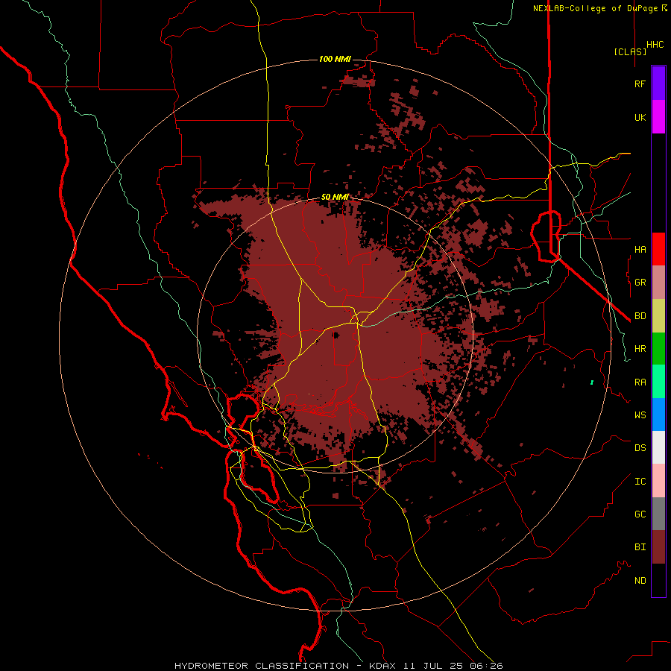Click the UK legend label
The height and width of the screenshot is (671, 671).
point(640,117)
